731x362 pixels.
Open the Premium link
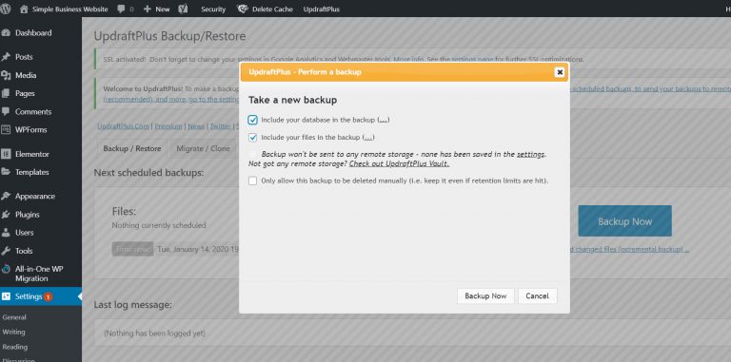[x=168, y=126]
